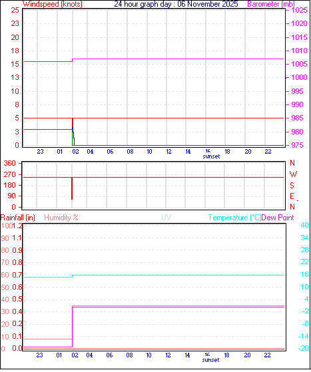Select the -14 degree temperature axis label

[x=303, y=336]
